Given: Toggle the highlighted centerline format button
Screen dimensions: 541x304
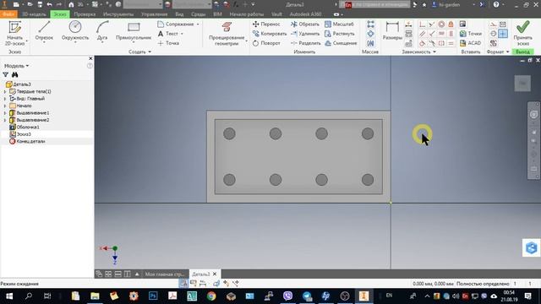Looking at the screenshot, I should pos(503,34).
